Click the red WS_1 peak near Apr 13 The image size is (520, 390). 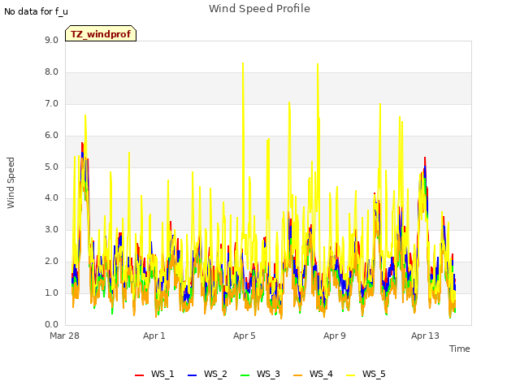coord(425,158)
